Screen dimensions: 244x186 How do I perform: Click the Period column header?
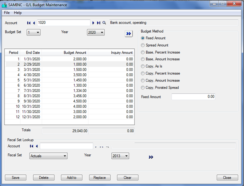click(x=13, y=53)
